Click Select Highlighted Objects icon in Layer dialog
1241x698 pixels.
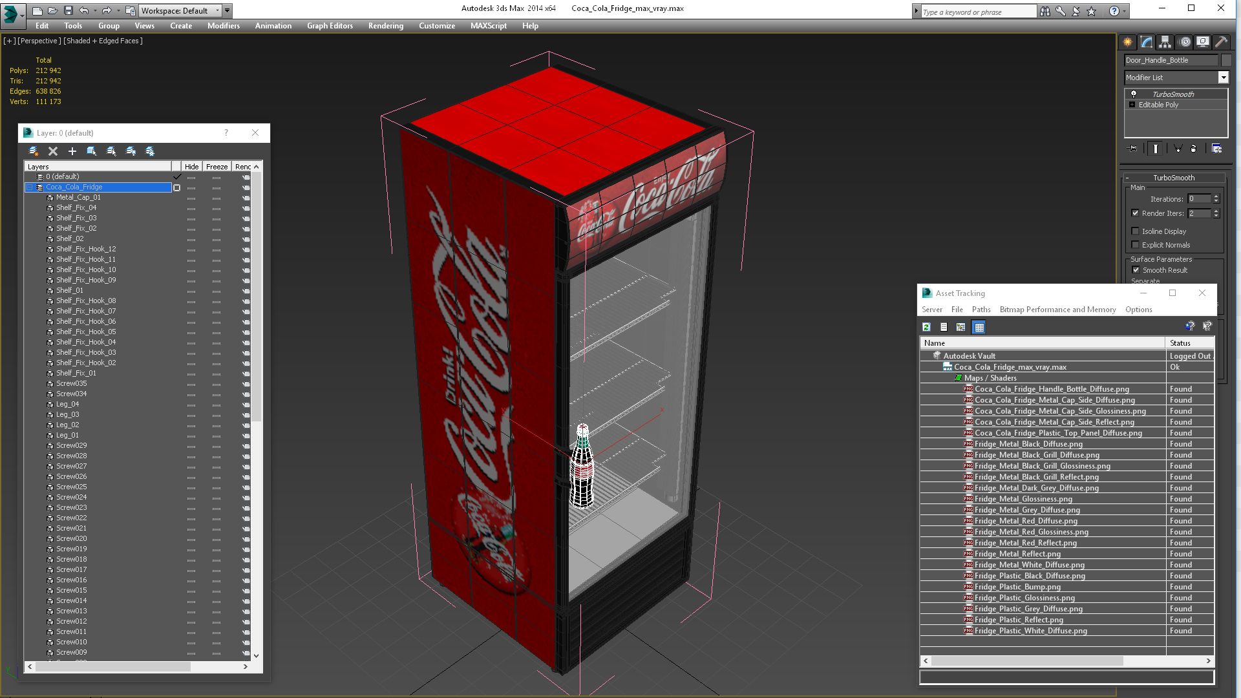[92, 151]
